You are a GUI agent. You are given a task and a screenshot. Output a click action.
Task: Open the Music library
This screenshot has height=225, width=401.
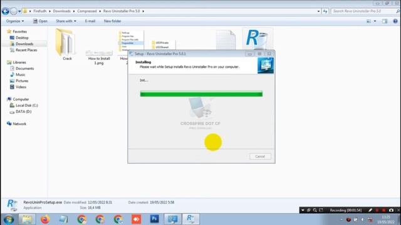[x=20, y=74]
